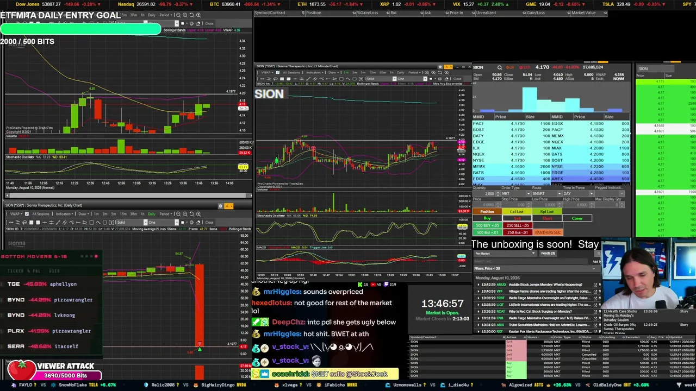Click the Rpl Last button
This screenshot has height=391, width=696.
pyautogui.click(x=547, y=211)
